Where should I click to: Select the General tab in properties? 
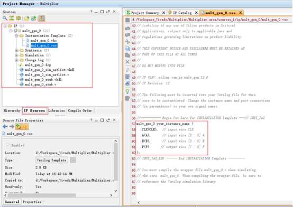click(12, 202)
